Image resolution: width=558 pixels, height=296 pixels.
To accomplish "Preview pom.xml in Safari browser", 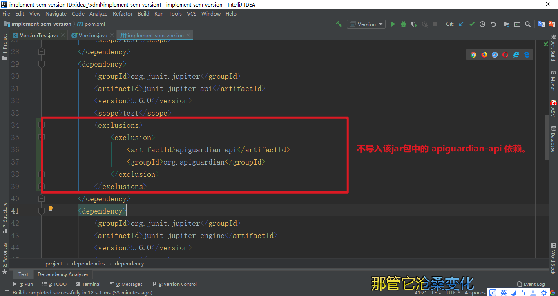I will click(x=495, y=55).
